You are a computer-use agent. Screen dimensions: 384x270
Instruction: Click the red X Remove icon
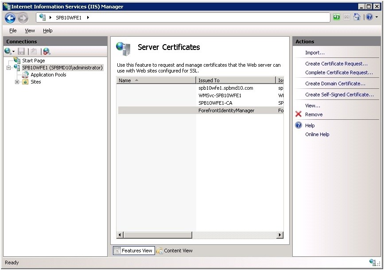point(299,114)
